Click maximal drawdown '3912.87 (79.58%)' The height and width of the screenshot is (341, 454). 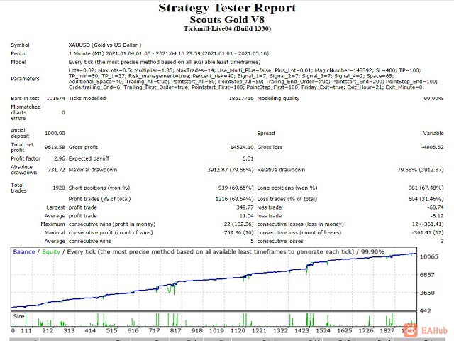coord(230,170)
